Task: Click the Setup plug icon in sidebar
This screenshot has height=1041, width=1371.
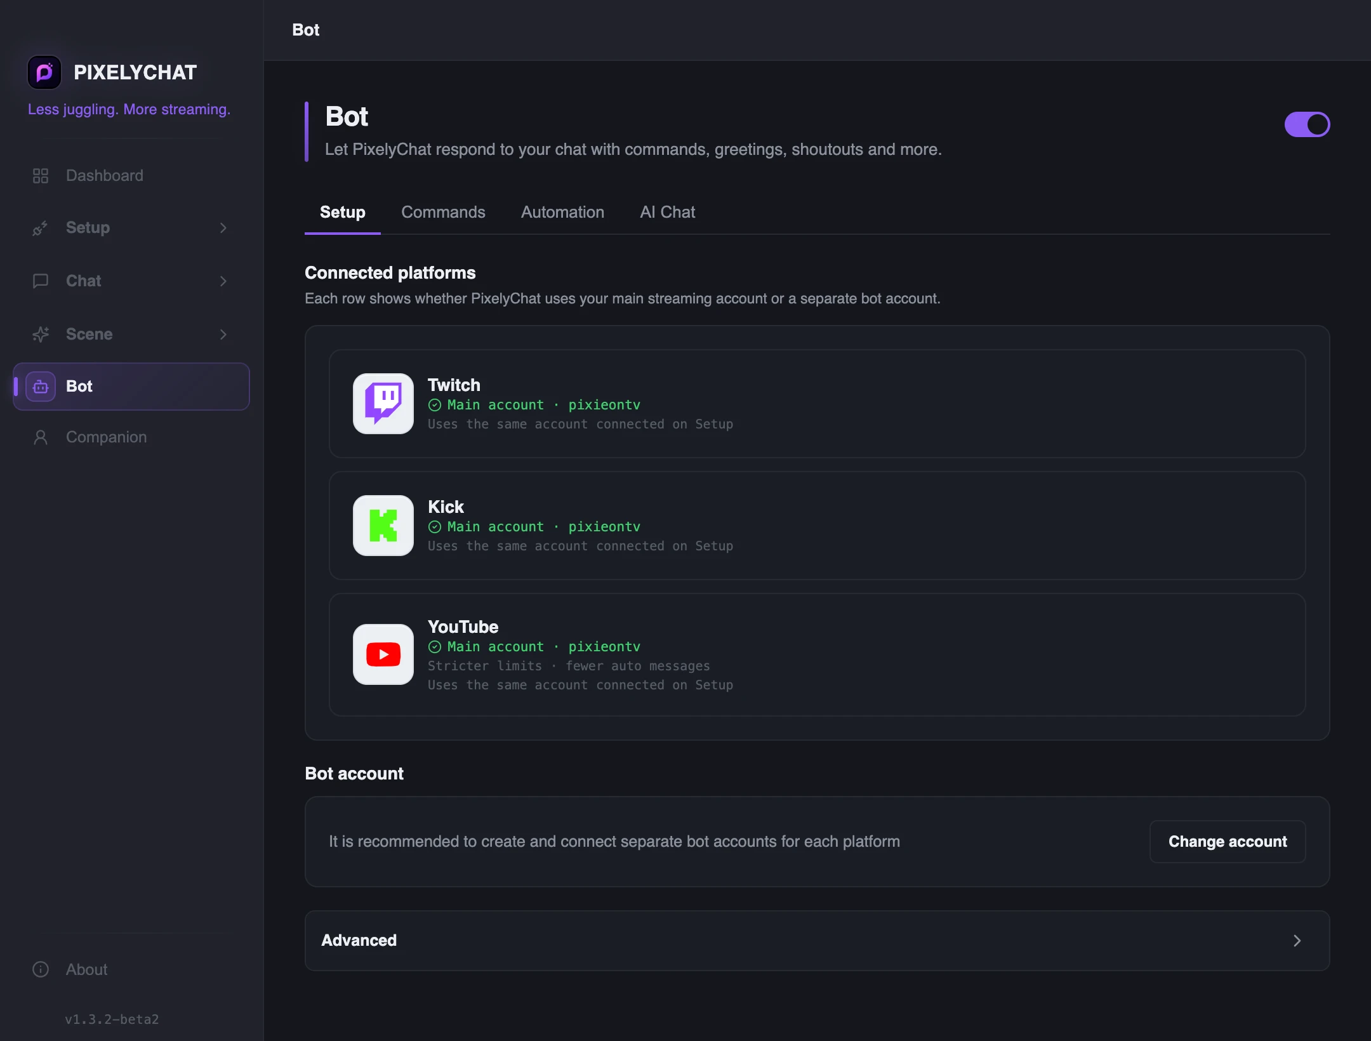Action: (41, 228)
